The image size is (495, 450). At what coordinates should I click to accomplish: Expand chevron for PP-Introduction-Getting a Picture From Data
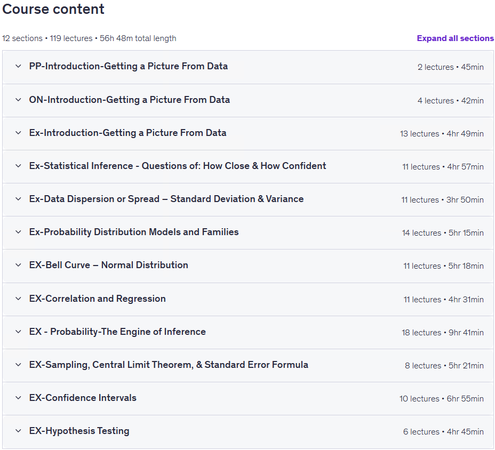point(18,66)
